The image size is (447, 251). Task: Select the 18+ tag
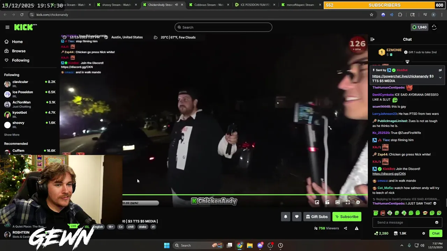(111, 227)
